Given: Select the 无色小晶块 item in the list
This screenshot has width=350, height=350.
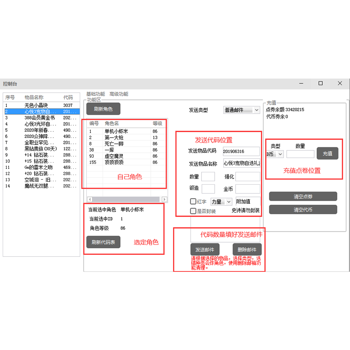Looking at the screenshot, I should [35, 105].
